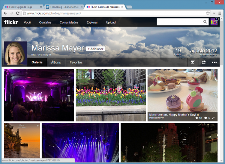Open the tulip flower bed photo
This screenshot has width=225, height=164.
(x=111, y=95)
